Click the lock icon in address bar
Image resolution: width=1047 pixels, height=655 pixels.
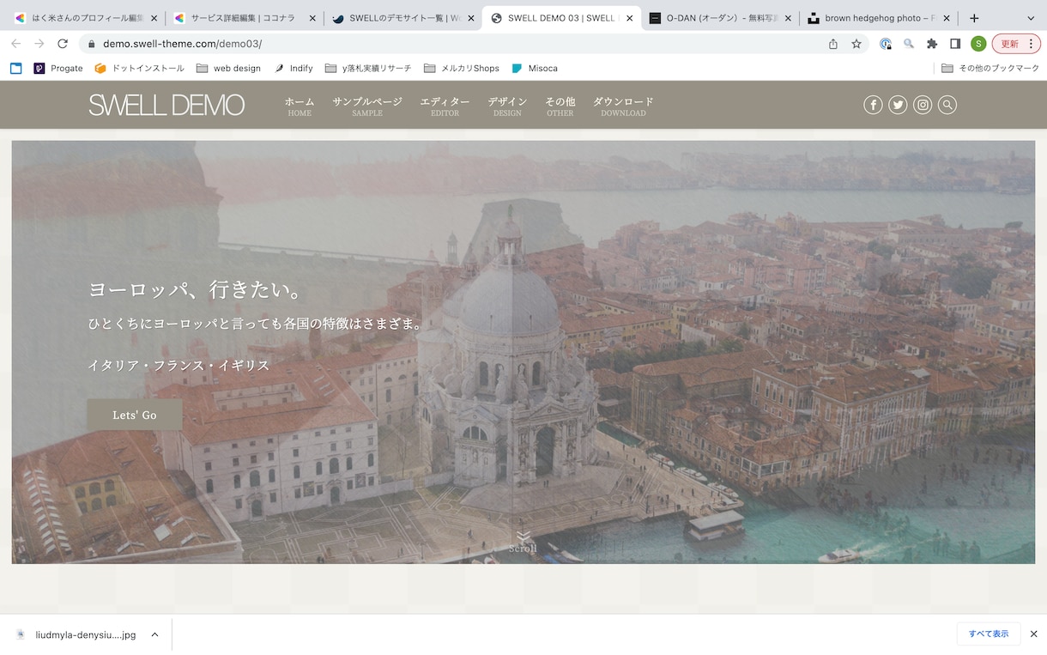pyautogui.click(x=92, y=44)
